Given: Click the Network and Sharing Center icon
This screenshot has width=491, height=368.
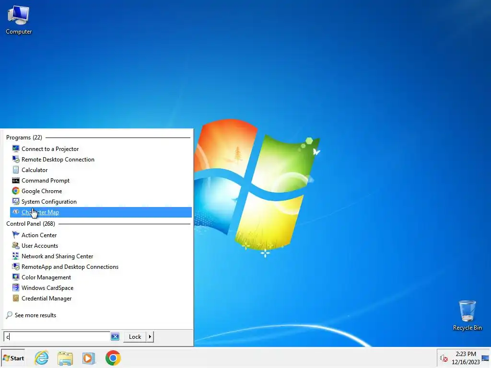Looking at the screenshot, I should [x=16, y=256].
